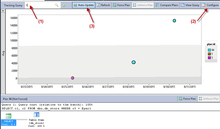This screenshot has height=129, width=220.
Task: Select plan id 5 brown legend swatch
Action: pos(209,54)
